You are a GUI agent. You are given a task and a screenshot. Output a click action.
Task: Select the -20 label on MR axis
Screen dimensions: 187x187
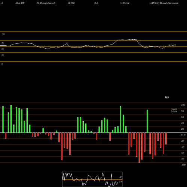coord(183,141)
